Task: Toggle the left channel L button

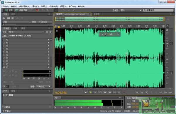Action: coord(171,43)
